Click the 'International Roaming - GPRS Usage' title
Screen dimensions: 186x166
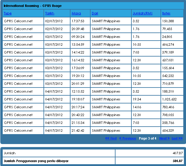[x=33, y=6]
